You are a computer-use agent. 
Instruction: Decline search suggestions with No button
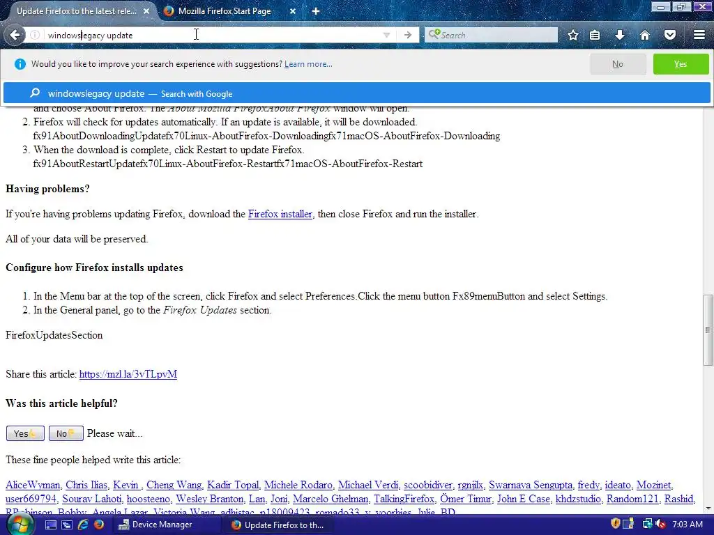[x=618, y=64]
